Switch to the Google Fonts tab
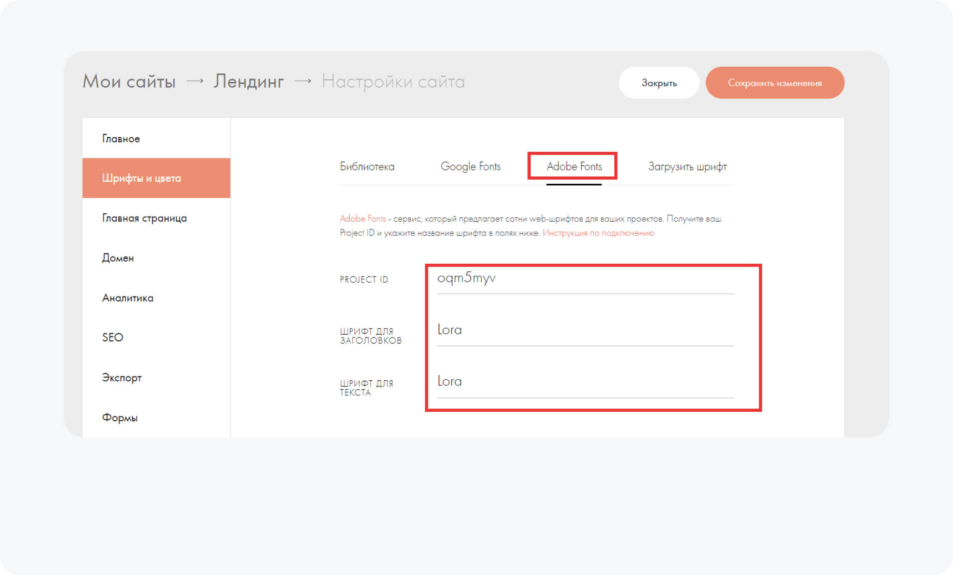The image size is (953, 575). coord(470,167)
